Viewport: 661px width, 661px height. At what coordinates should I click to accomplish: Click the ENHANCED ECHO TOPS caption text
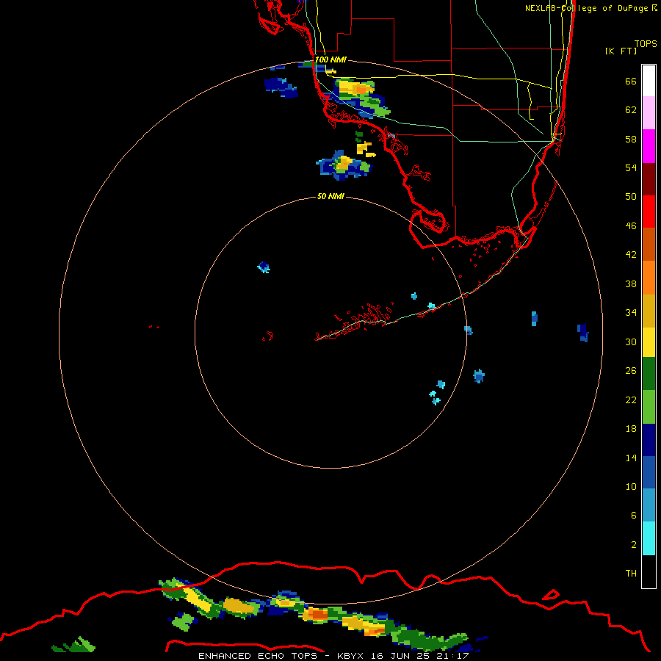point(259,656)
